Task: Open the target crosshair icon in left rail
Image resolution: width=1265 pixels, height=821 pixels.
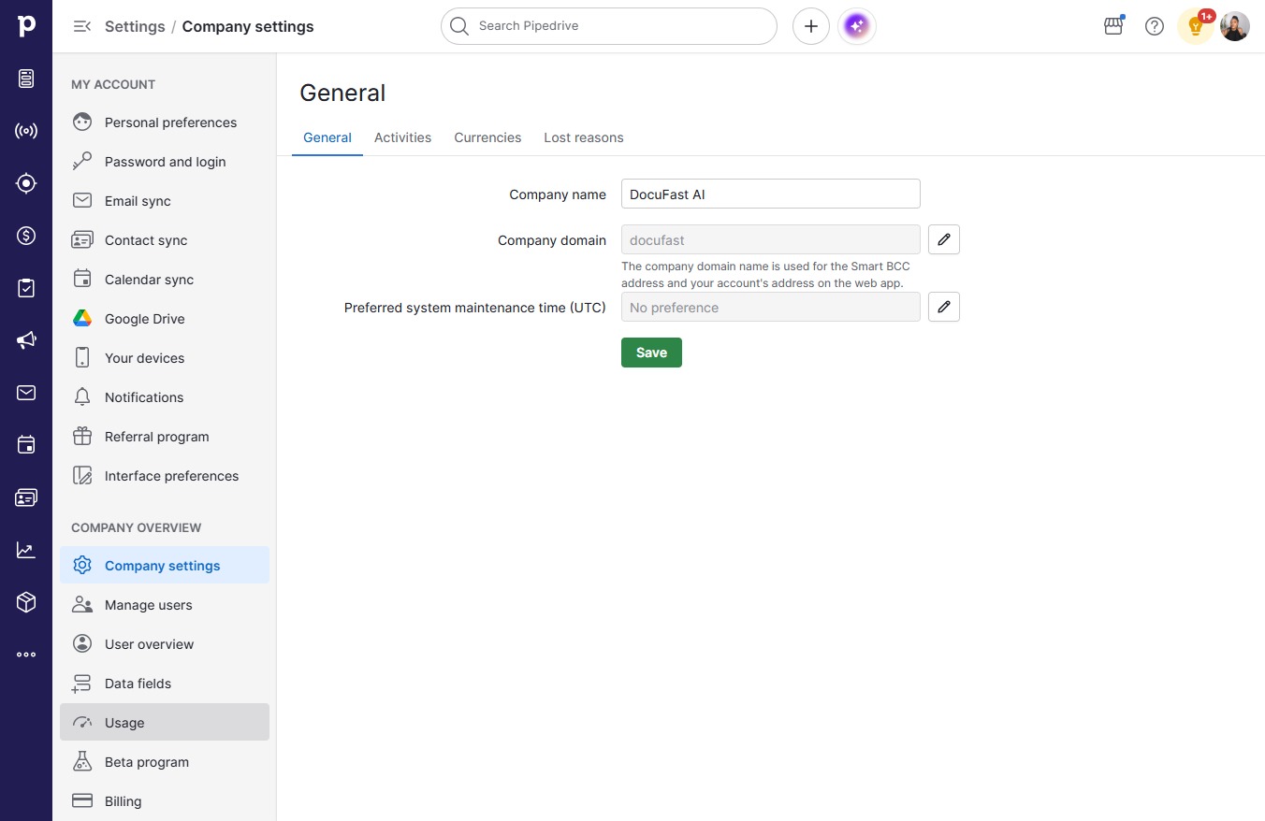Action: pos(26,183)
